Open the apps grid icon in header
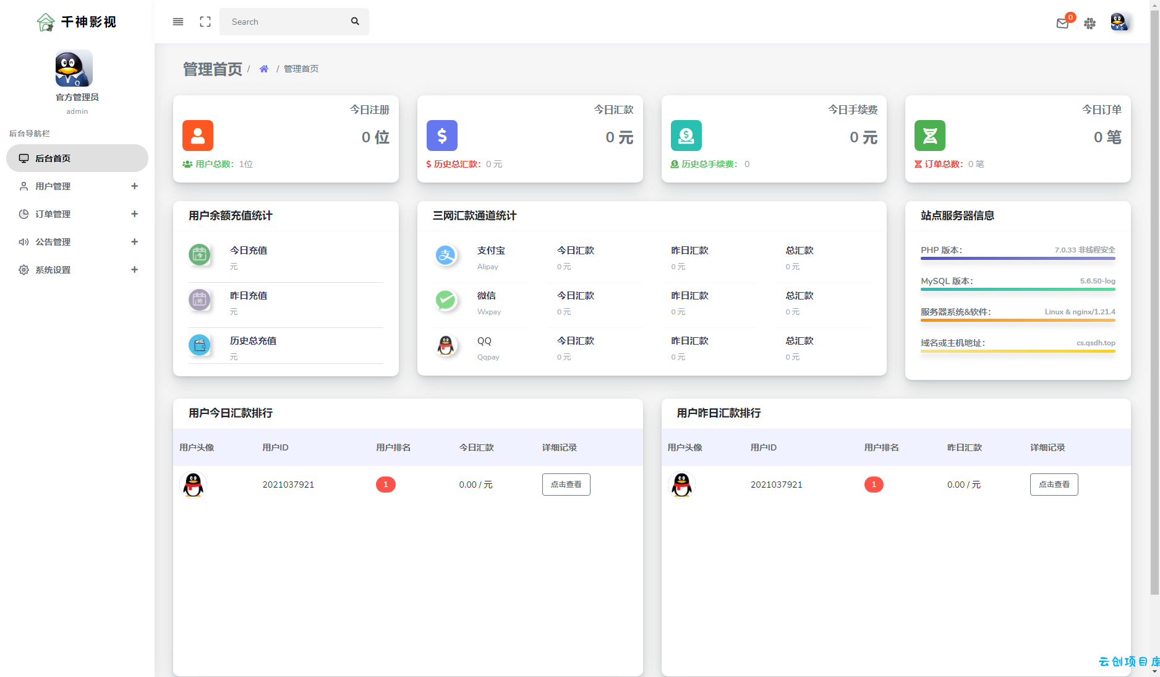The width and height of the screenshot is (1160, 677). point(1090,24)
